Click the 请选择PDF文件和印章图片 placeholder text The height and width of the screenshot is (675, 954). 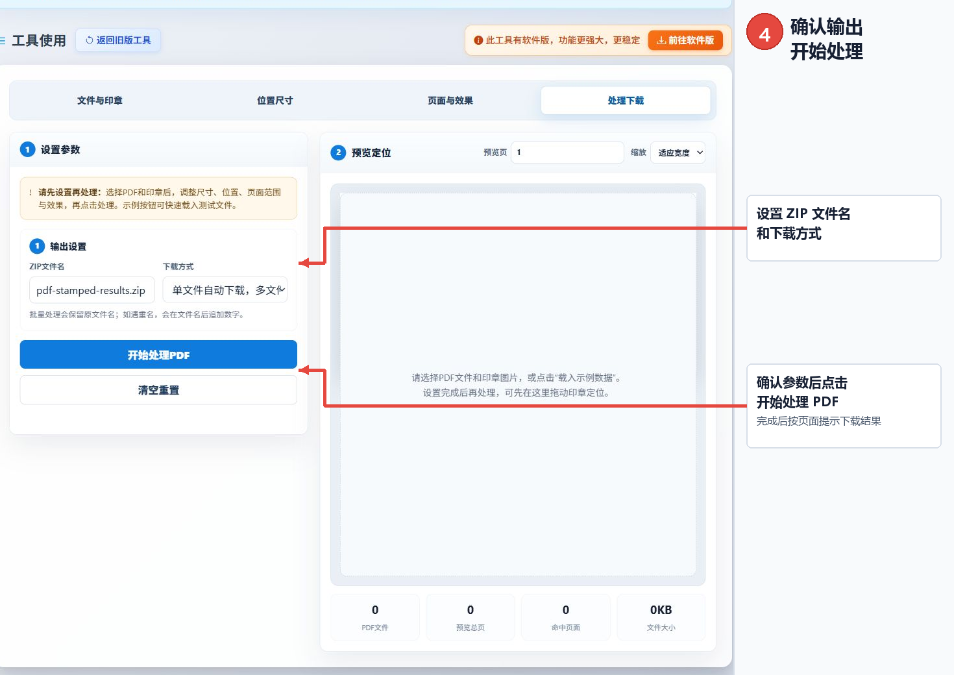pyautogui.click(x=517, y=385)
